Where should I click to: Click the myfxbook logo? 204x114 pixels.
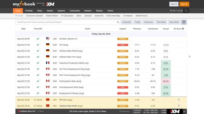(x=24, y=4)
